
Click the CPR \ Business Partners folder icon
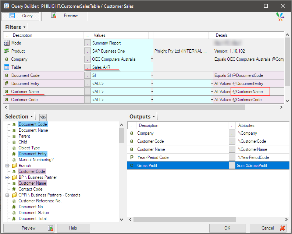click(14, 195)
